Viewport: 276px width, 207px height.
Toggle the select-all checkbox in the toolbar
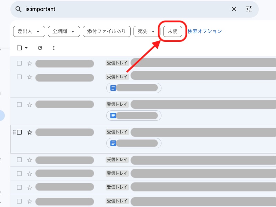tap(19, 48)
